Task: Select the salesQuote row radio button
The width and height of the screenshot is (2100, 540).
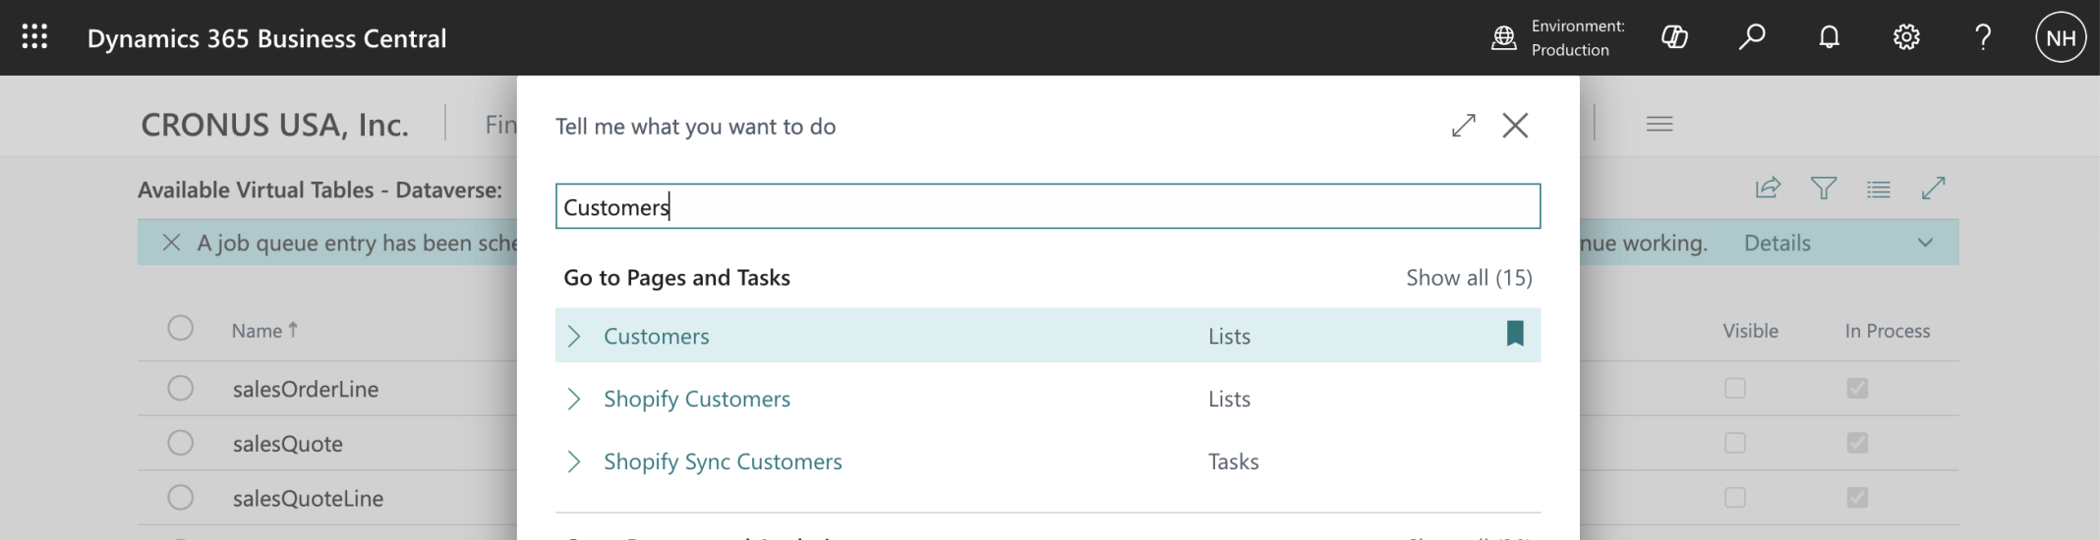Action: coord(180,444)
